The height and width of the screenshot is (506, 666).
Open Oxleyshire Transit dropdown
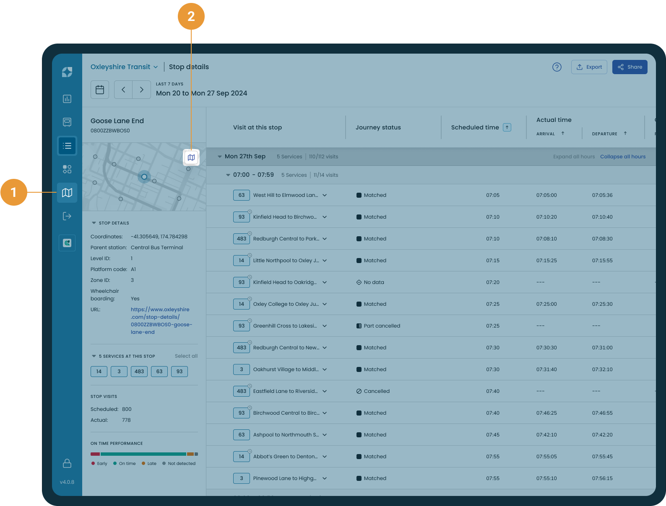pyautogui.click(x=124, y=67)
